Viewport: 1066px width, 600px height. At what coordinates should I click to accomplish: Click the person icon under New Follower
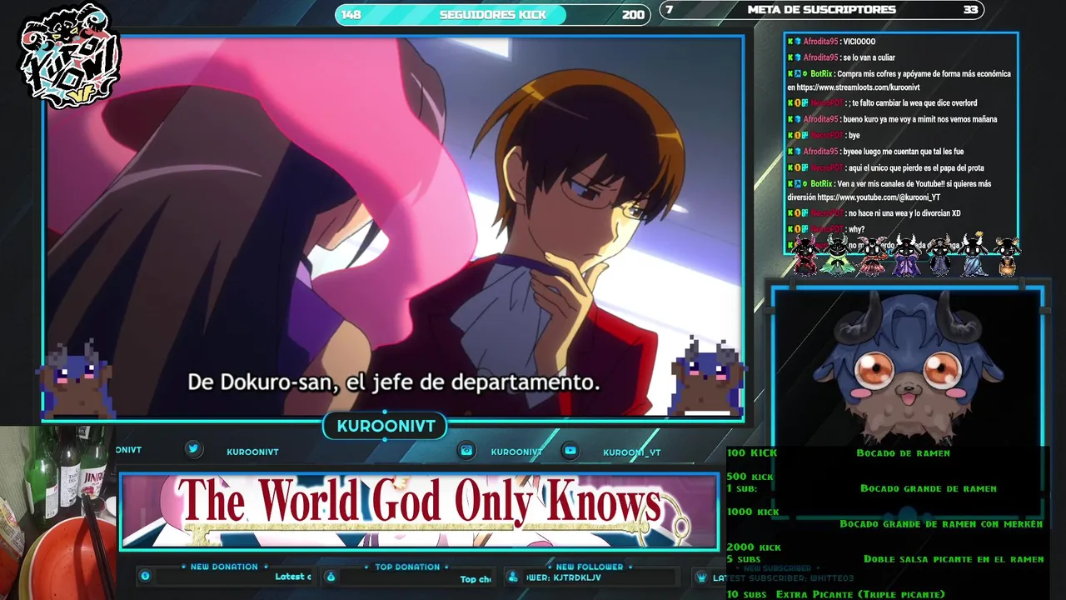click(x=513, y=576)
